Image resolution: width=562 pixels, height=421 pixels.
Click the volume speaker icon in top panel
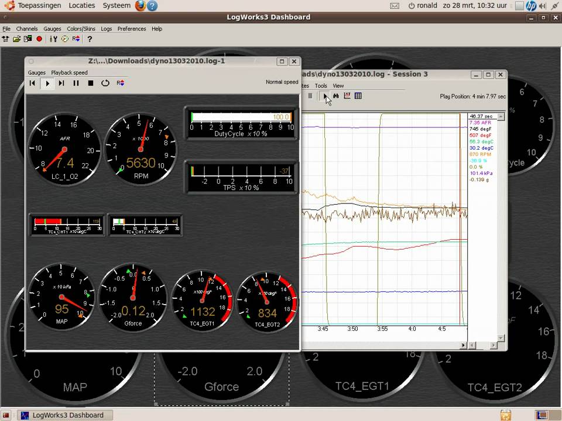tap(542, 6)
